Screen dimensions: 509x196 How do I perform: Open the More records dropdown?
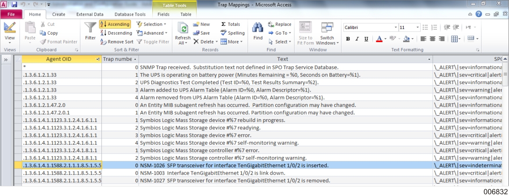tap(231, 42)
